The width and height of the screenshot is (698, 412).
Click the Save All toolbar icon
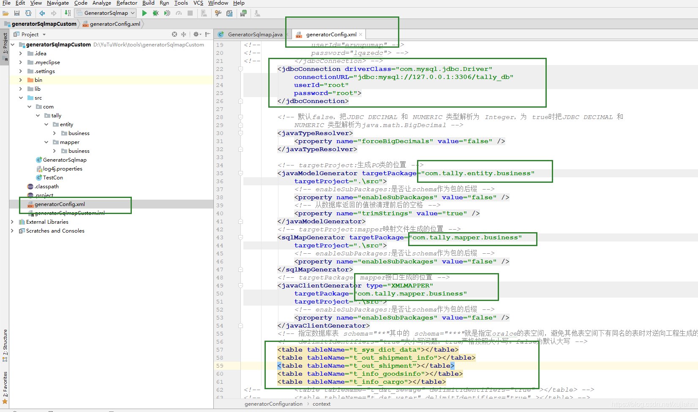[x=17, y=13]
